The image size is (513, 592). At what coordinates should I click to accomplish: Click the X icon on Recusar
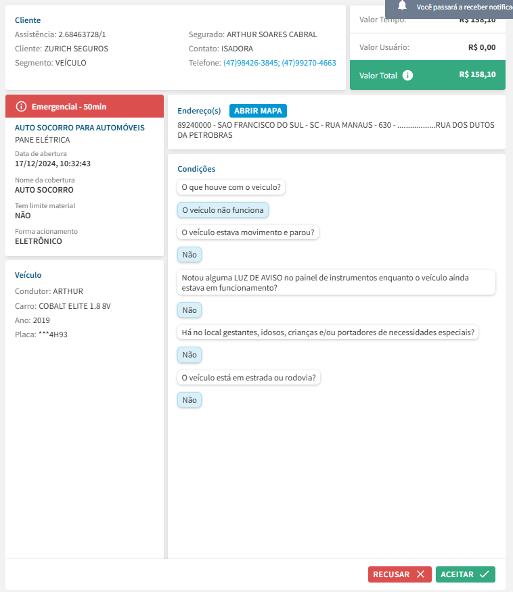pos(420,574)
